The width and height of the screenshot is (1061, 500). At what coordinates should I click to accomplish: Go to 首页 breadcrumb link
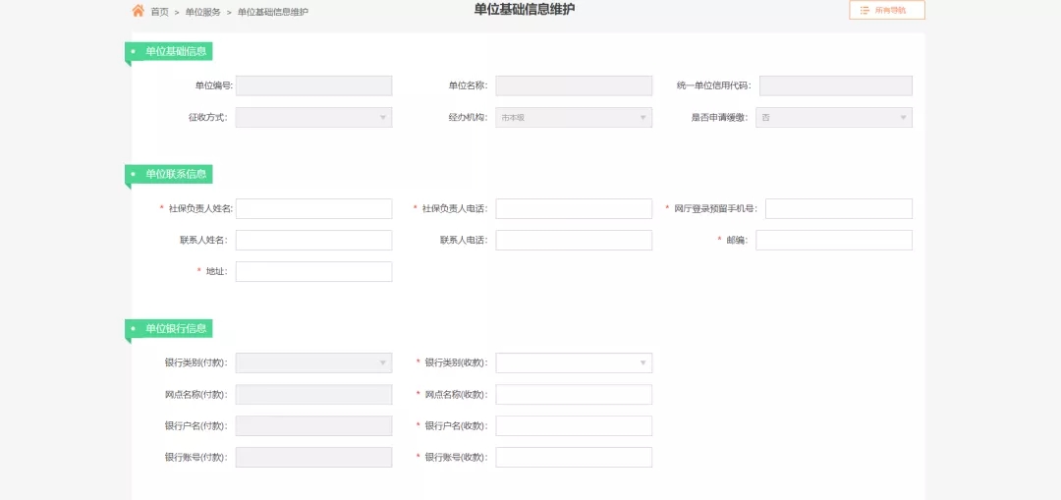(159, 12)
